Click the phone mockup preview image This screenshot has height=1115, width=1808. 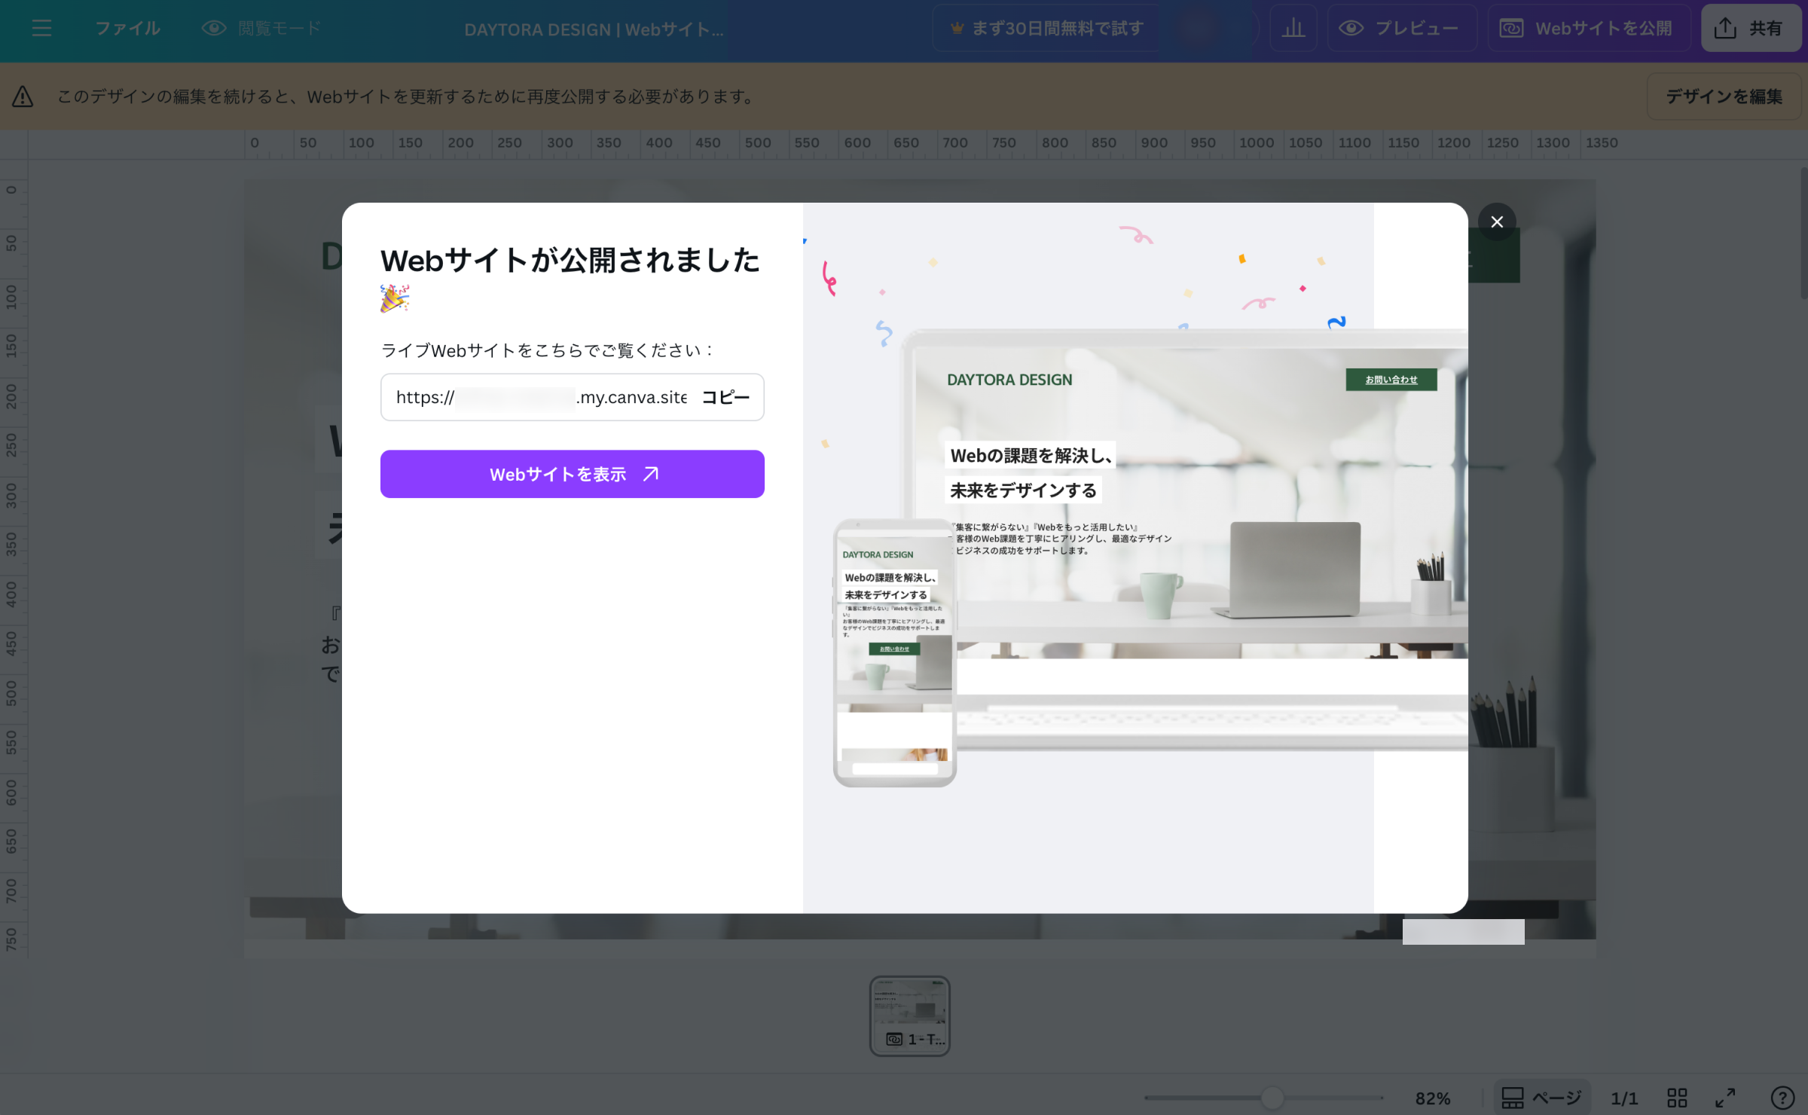pos(895,652)
